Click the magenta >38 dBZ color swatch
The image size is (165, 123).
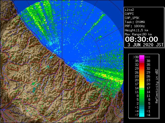(x=142, y=57)
